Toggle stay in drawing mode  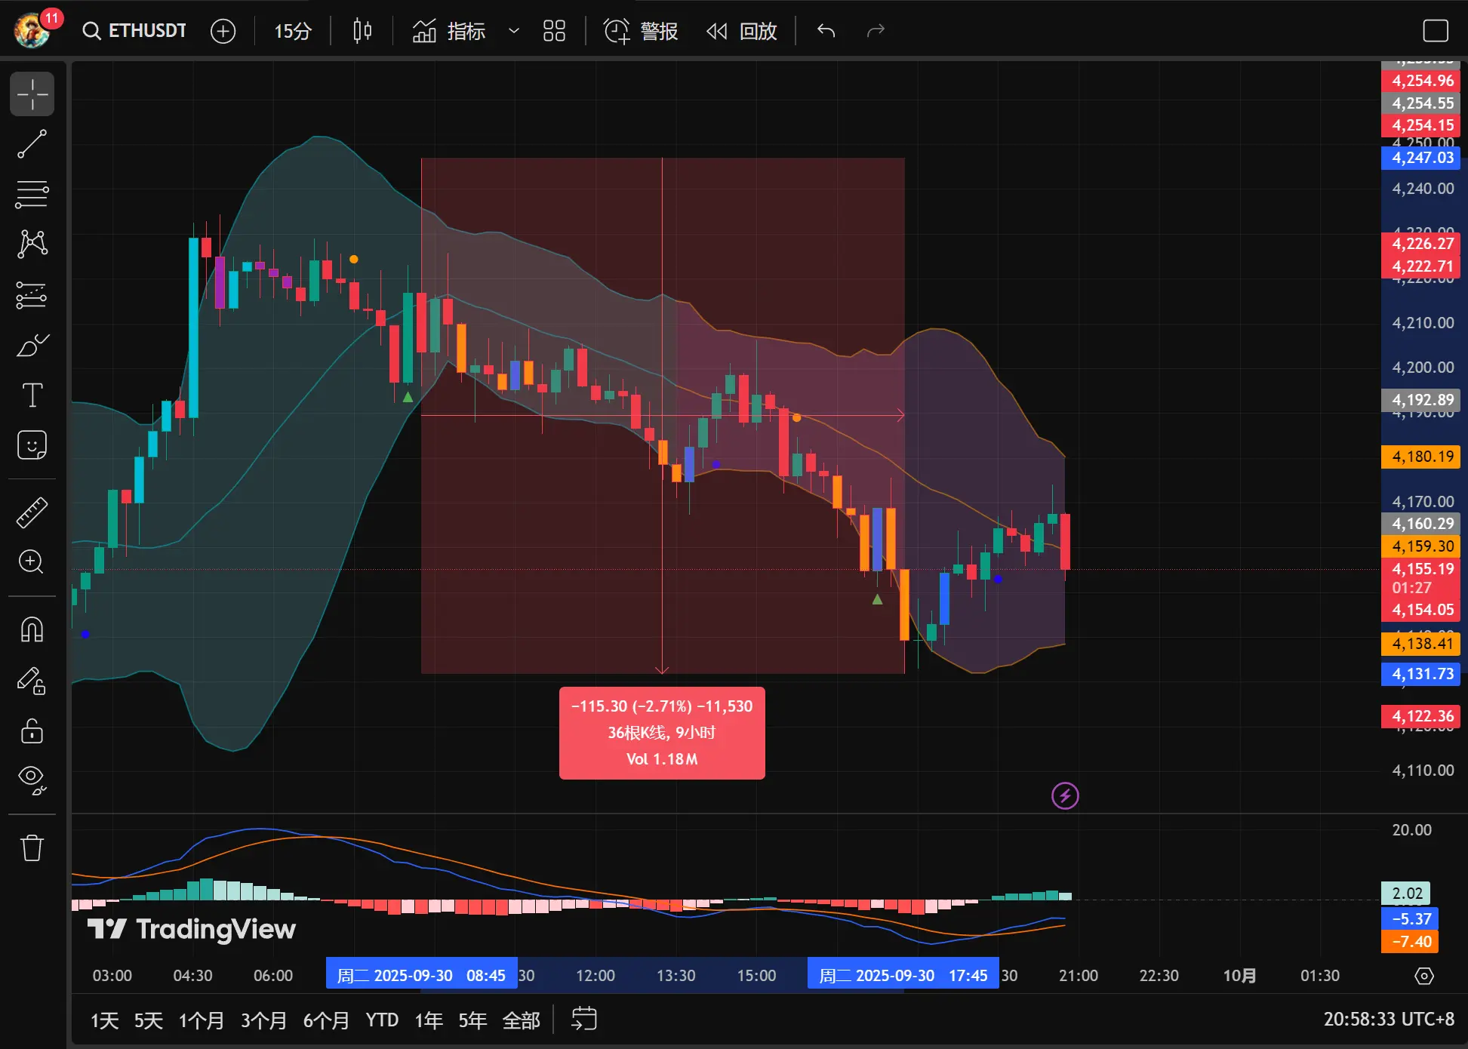(32, 681)
